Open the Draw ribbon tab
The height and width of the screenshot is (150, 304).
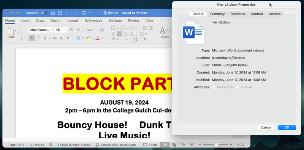[x=40, y=20]
